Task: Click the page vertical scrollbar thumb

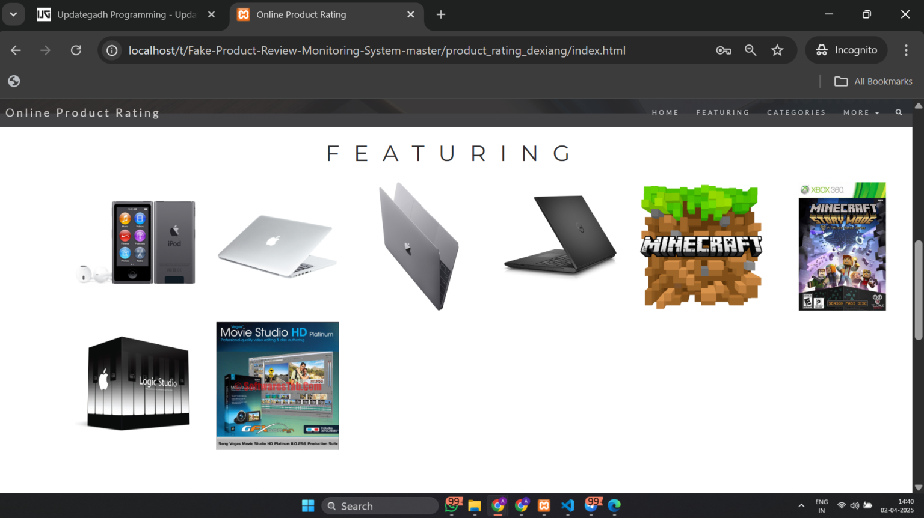Action: (x=918, y=290)
